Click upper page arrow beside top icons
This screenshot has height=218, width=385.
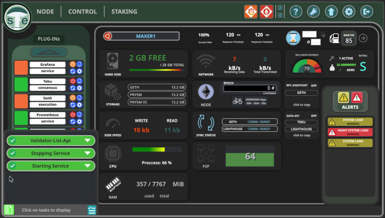point(280,8)
